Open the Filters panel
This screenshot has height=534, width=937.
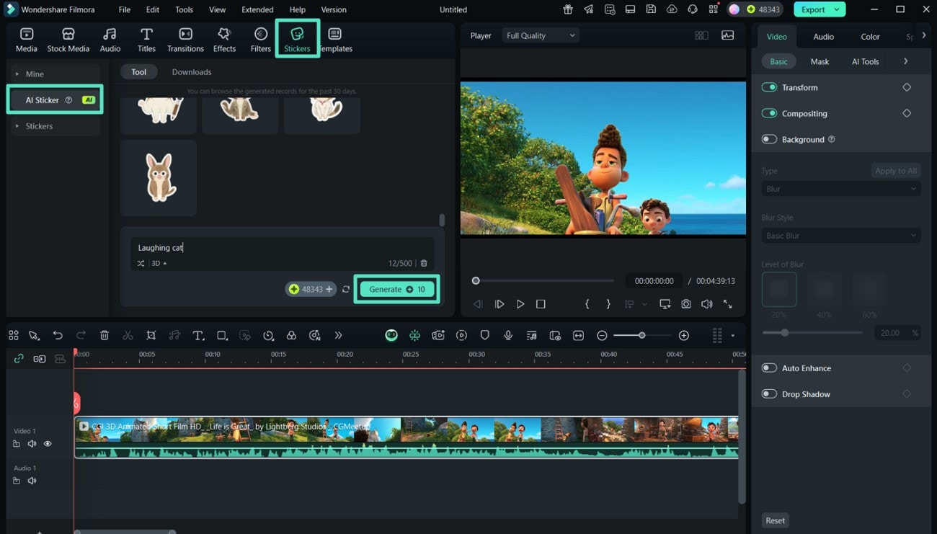pyautogui.click(x=260, y=40)
